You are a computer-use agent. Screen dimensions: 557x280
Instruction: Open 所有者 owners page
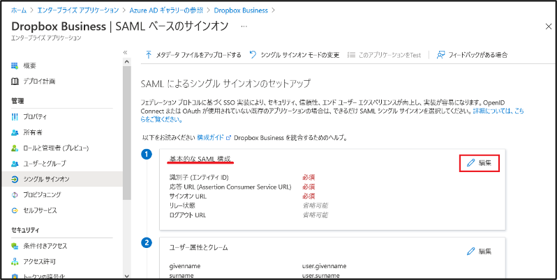pos(32,132)
